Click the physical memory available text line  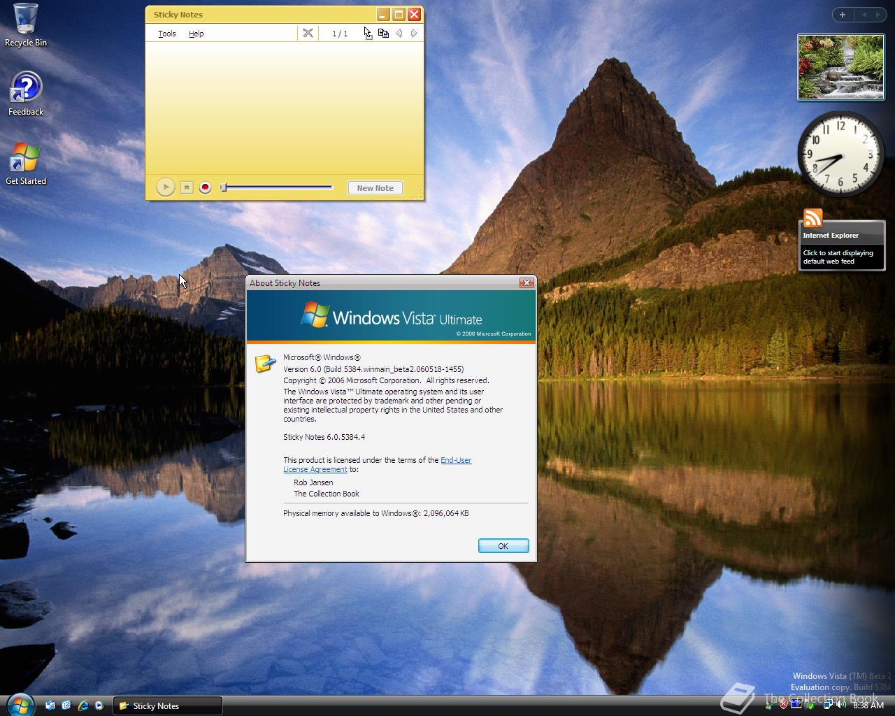click(x=375, y=513)
